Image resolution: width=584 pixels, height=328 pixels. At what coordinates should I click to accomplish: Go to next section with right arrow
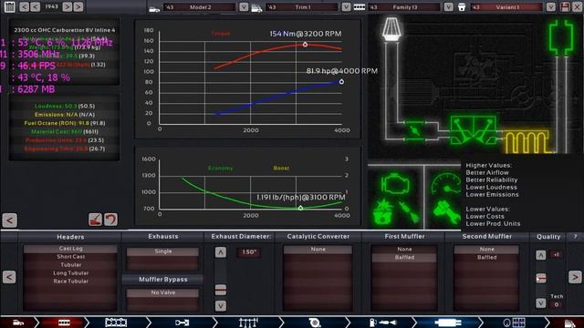[x=575, y=277]
